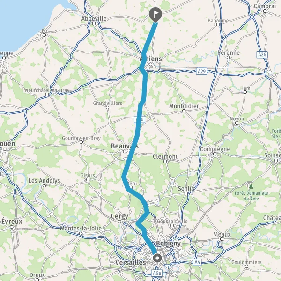
Task: Select the Versailles city label
Action: [131, 263]
